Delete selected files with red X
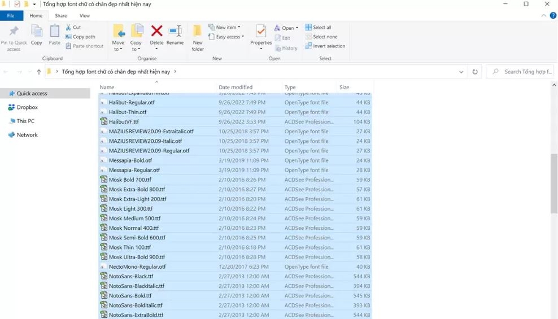Viewport: 558px width, 319px height. coord(156,31)
